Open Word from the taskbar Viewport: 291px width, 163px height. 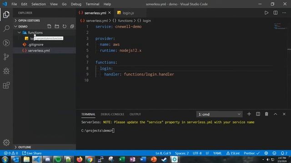click(x=143, y=159)
